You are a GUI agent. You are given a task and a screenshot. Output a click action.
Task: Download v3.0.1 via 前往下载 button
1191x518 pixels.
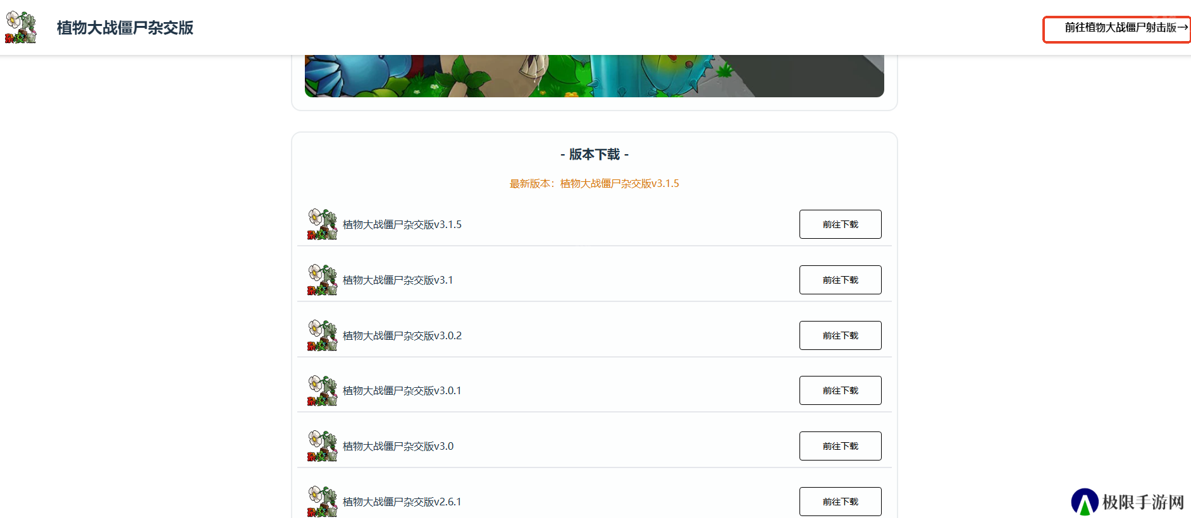click(840, 390)
